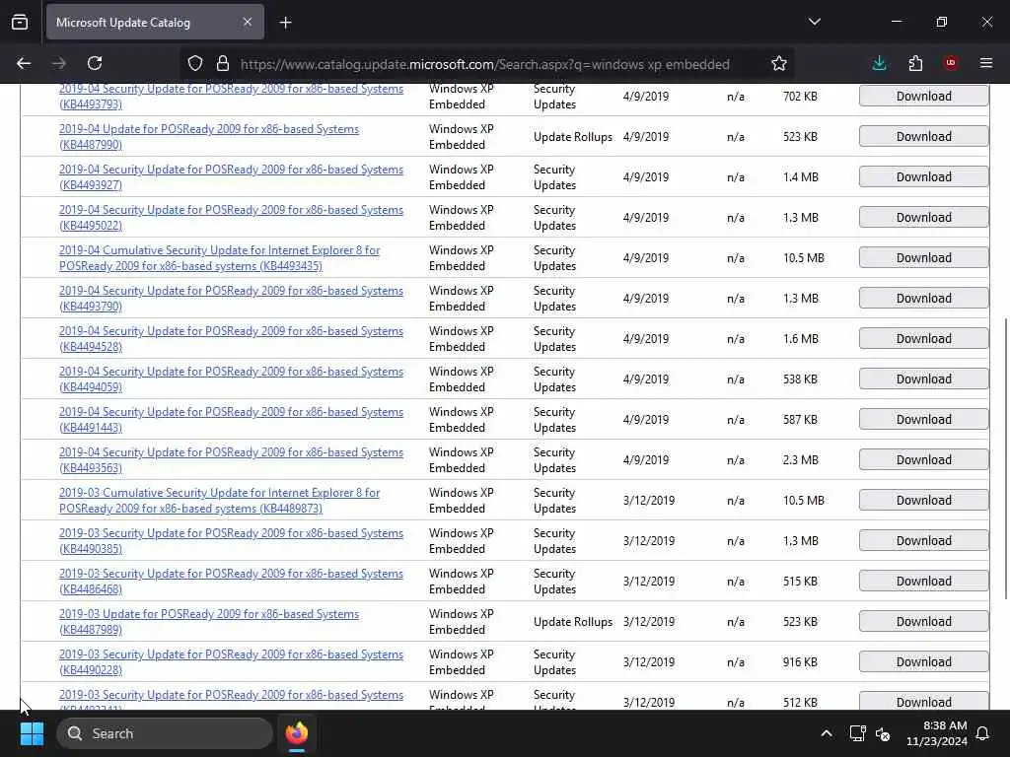Download the 515 KB KB4486468 update
Screen dimensions: 1010x757
tap(923, 581)
